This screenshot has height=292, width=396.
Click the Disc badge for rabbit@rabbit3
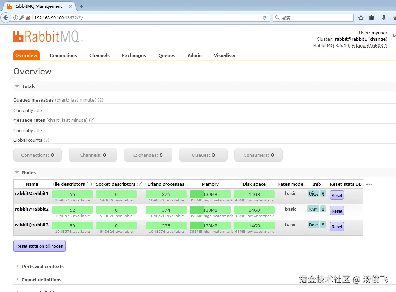point(313,225)
